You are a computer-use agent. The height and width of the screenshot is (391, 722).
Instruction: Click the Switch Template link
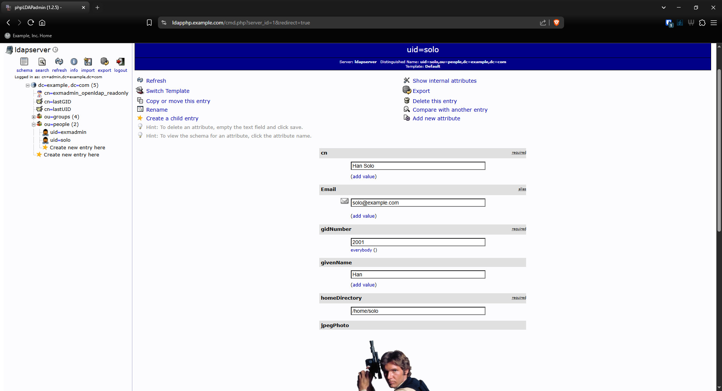point(168,91)
